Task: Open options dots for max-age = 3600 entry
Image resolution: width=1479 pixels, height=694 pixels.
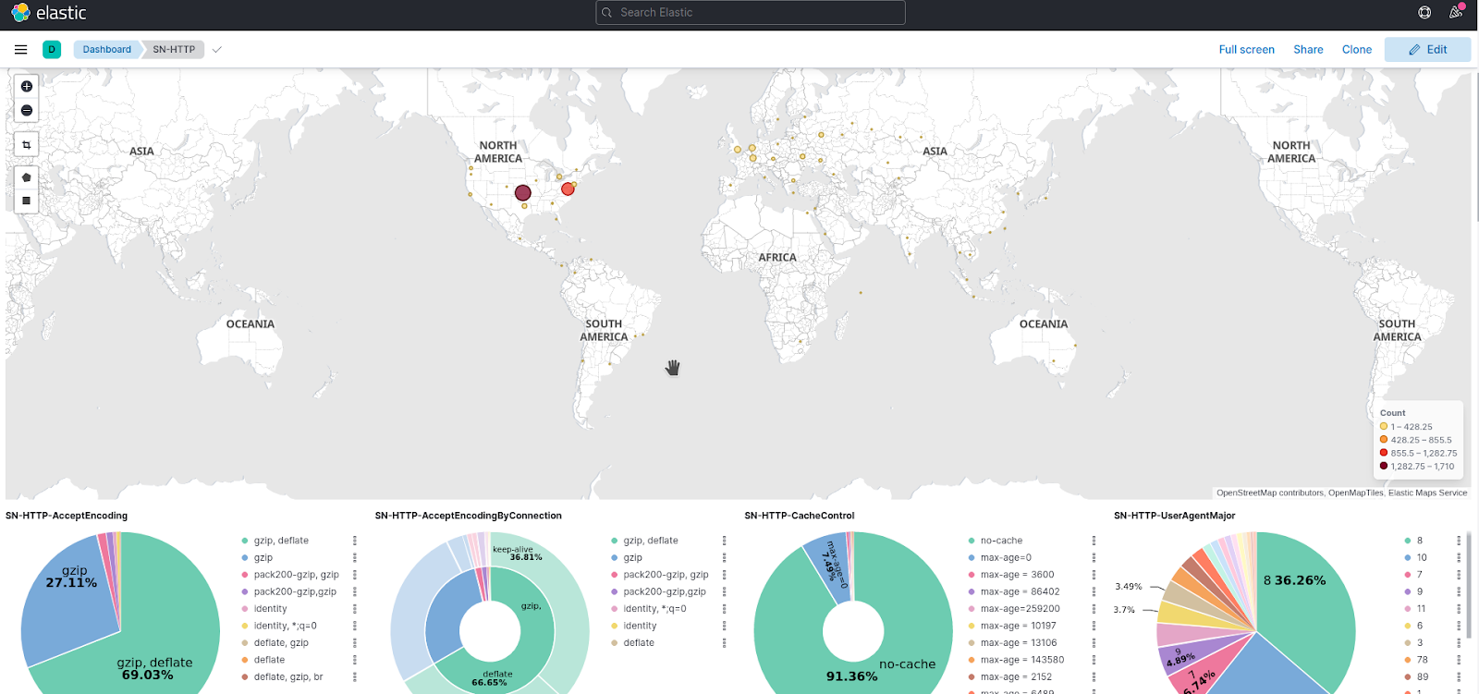Action: pos(1094,575)
